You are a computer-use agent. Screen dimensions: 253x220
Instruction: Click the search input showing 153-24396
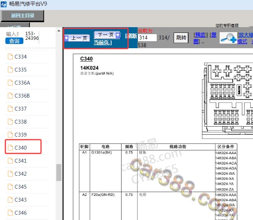point(32,36)
